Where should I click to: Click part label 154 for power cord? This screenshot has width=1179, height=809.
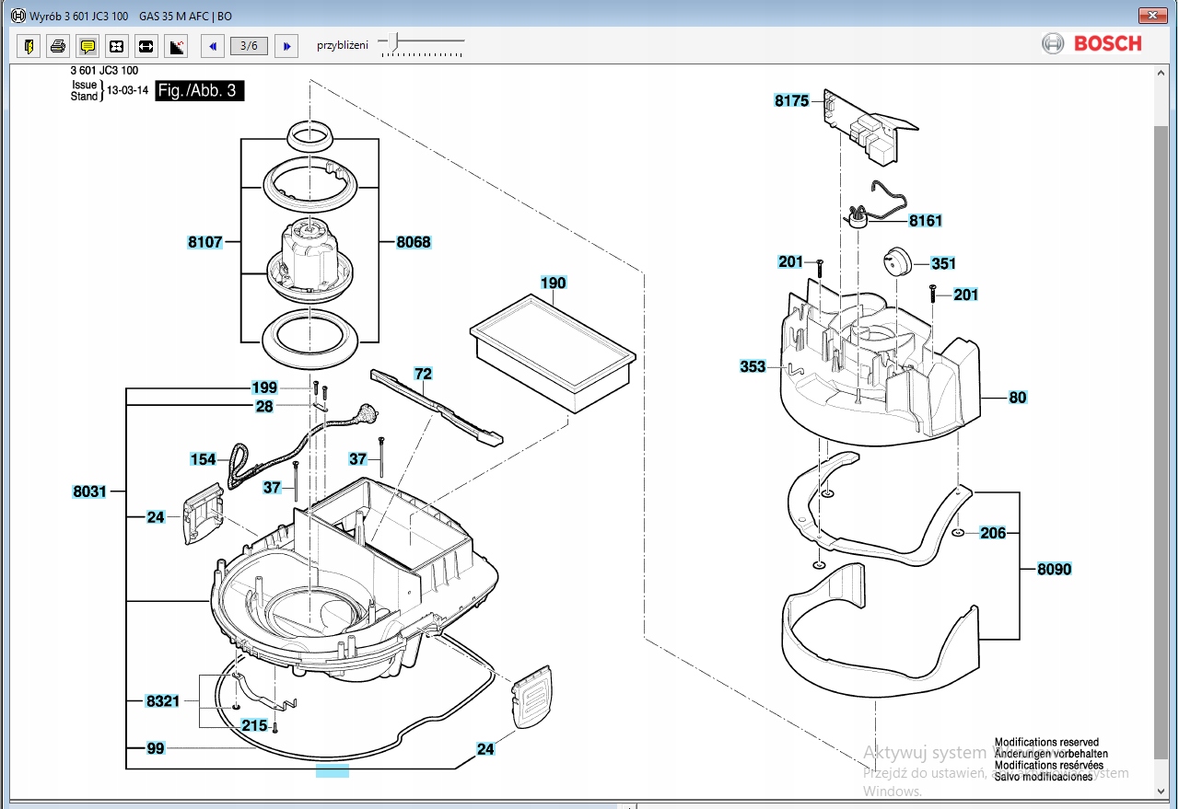(203, 459)
